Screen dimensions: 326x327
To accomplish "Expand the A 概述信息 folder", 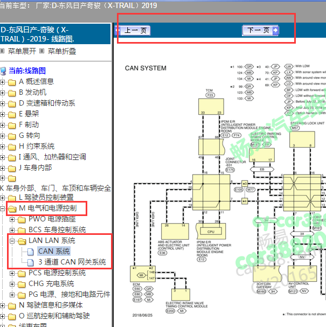I will click(2, 82).
